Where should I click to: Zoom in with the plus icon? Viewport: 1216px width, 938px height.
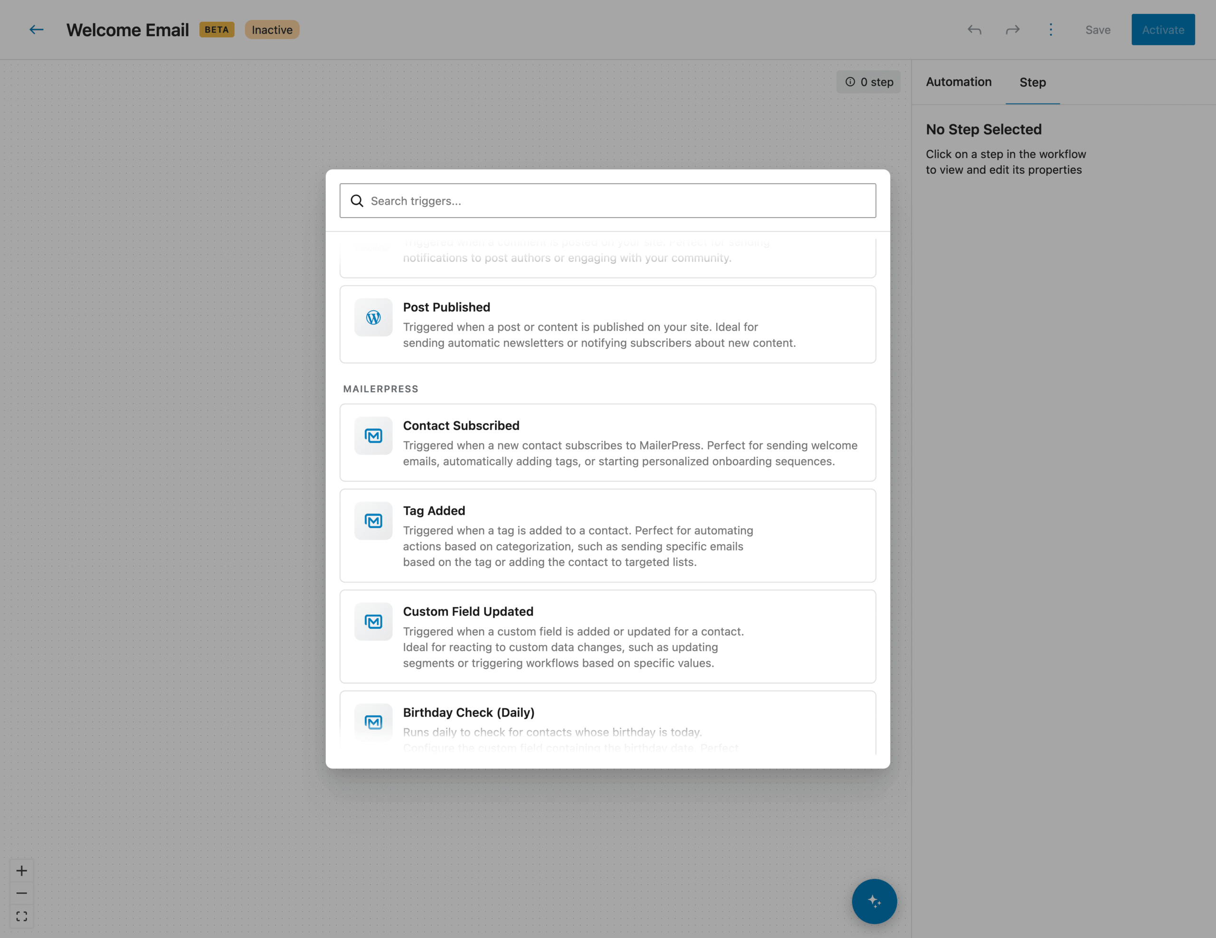pos(22,871)
